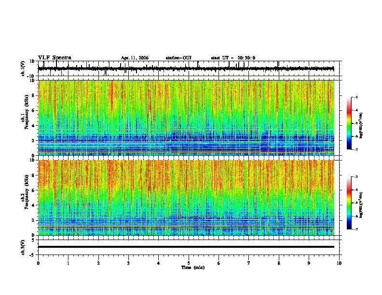Viewport: 382px width, 295px height.
Task: Click the "station=OUI" header label
Action: pyautogui.click(x=178, y=58)
